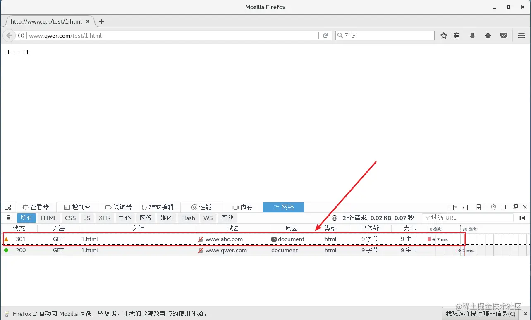Dismiss the Firefox data notification bar
The width and height of the screenshot is (531, 320).
coord(526,314)
